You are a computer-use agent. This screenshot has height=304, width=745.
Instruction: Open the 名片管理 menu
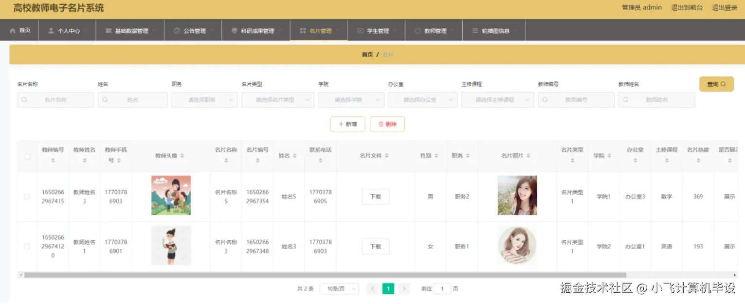319,31
